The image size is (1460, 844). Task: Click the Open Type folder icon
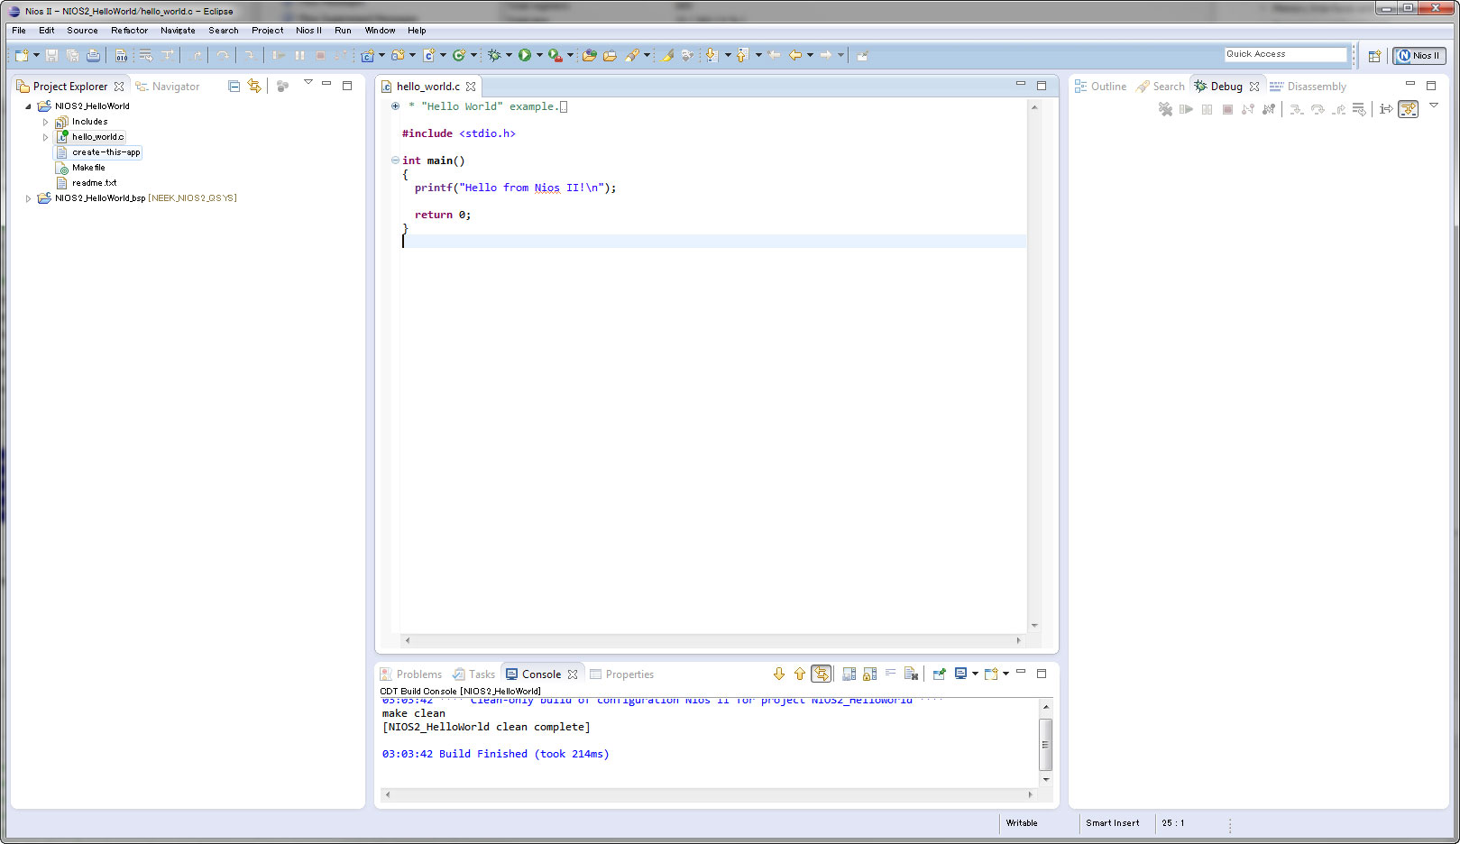pyautogui.click(x=589, y=56)
